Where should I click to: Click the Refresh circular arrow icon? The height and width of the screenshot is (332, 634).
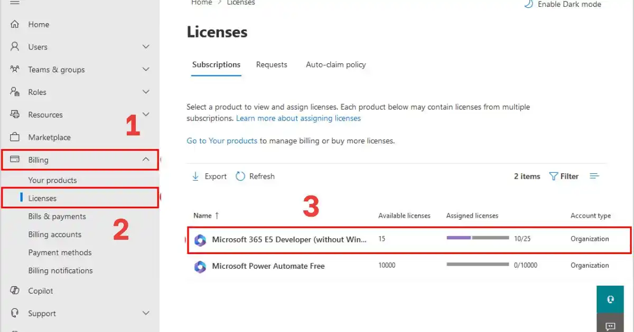[240, 177]
